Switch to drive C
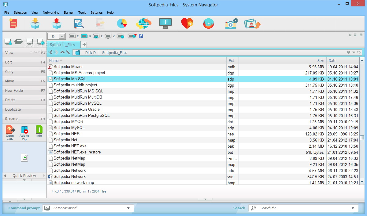Image resolution: width=367 pixels, height=216 pixels. (72, 36)
